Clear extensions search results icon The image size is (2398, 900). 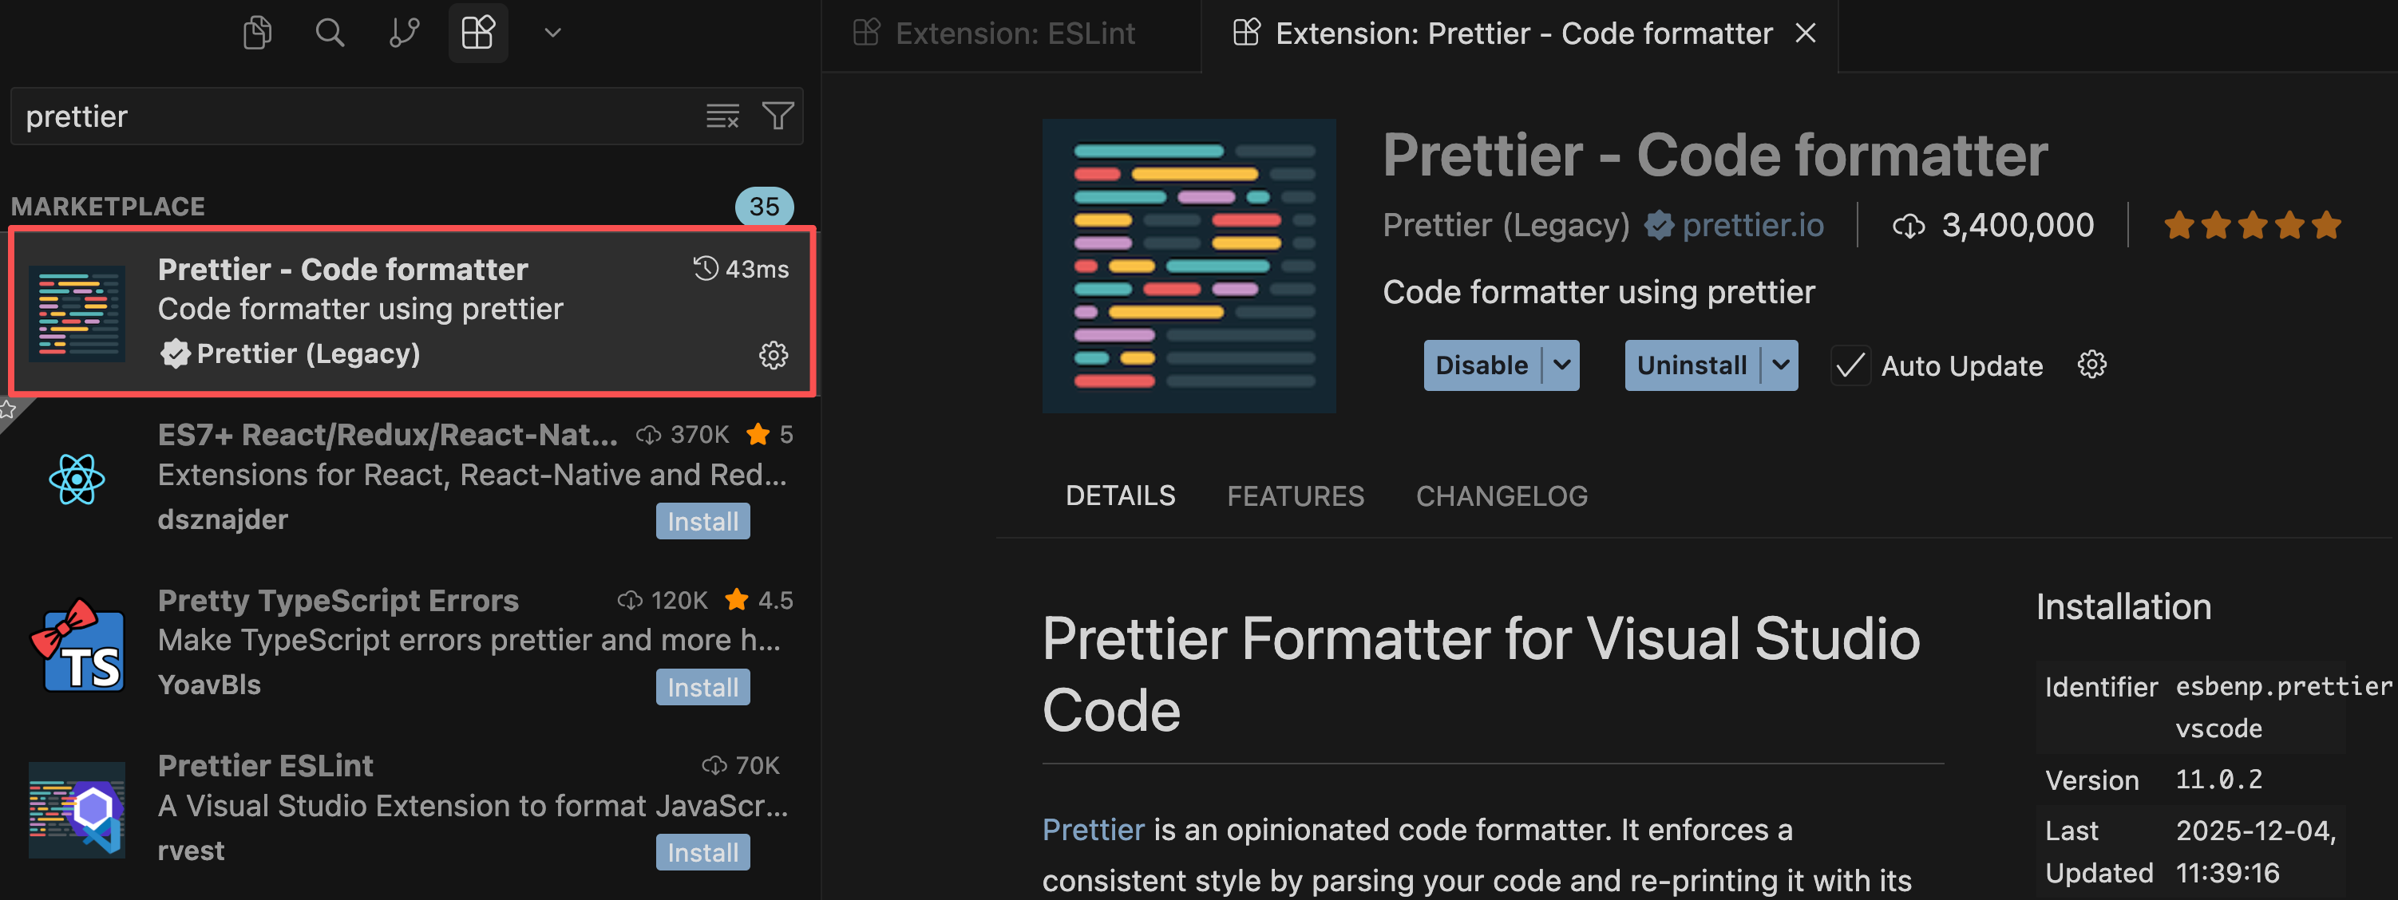click(x=722, y=116)
